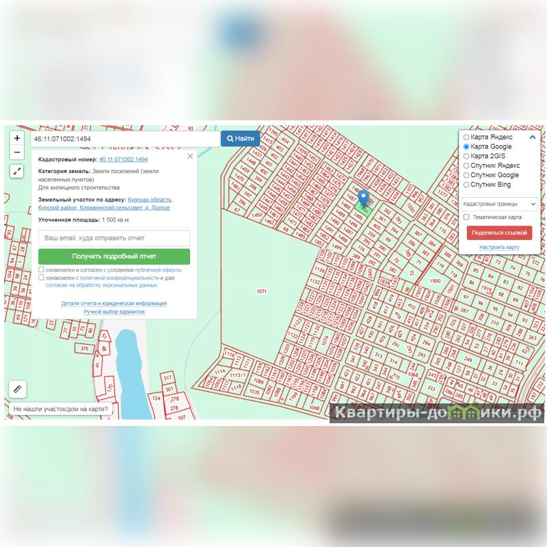Close the parcel info panel
Viewport: 547px width, 547px height.
190,157
